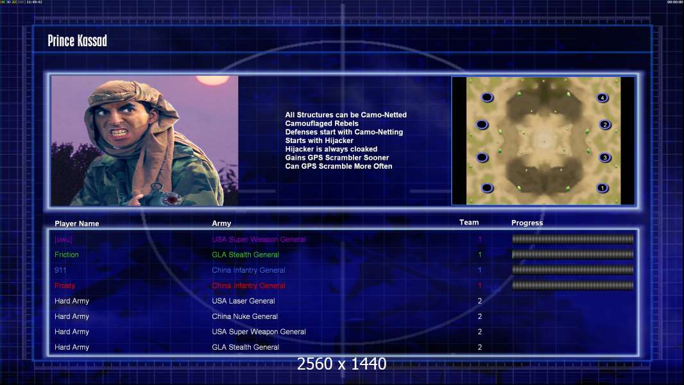Click Frosty's loading progress bar
The image size is (684, 385).
[573, 286]
